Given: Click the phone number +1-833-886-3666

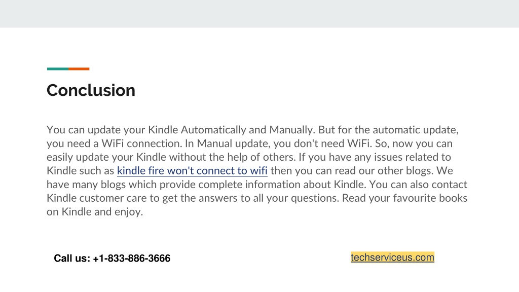Looking at the screenshot, I should (x=132, y=258).
